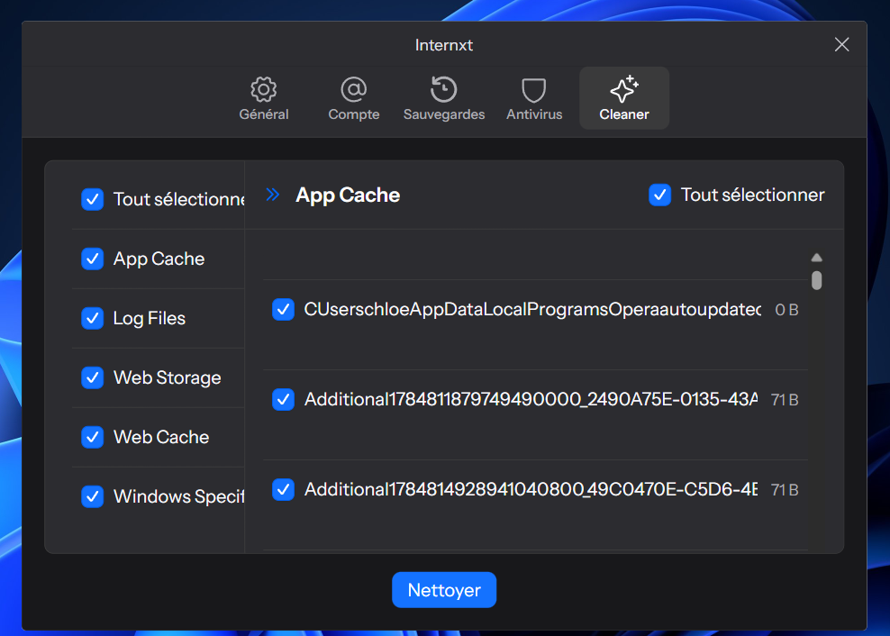Uncheck the Web Storage checkbox
This screenshot has height=636, width=890.
point(93,377)
